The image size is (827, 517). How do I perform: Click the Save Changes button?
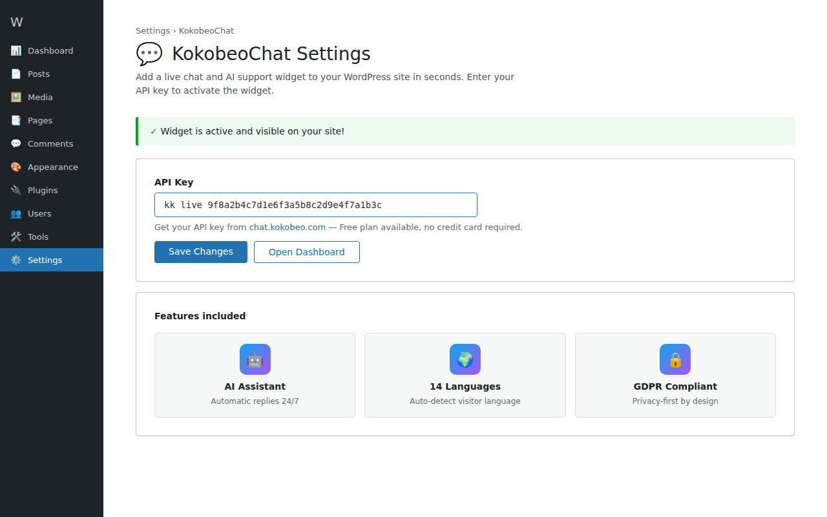200,251
